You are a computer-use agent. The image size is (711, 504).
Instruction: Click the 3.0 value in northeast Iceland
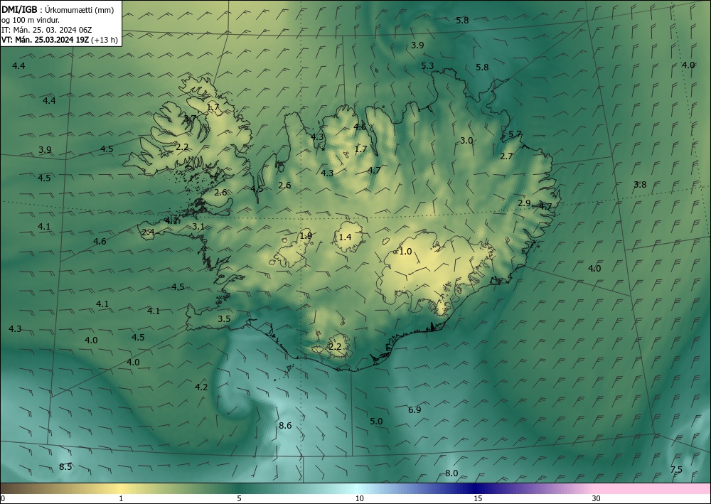[x=466, y=141]
